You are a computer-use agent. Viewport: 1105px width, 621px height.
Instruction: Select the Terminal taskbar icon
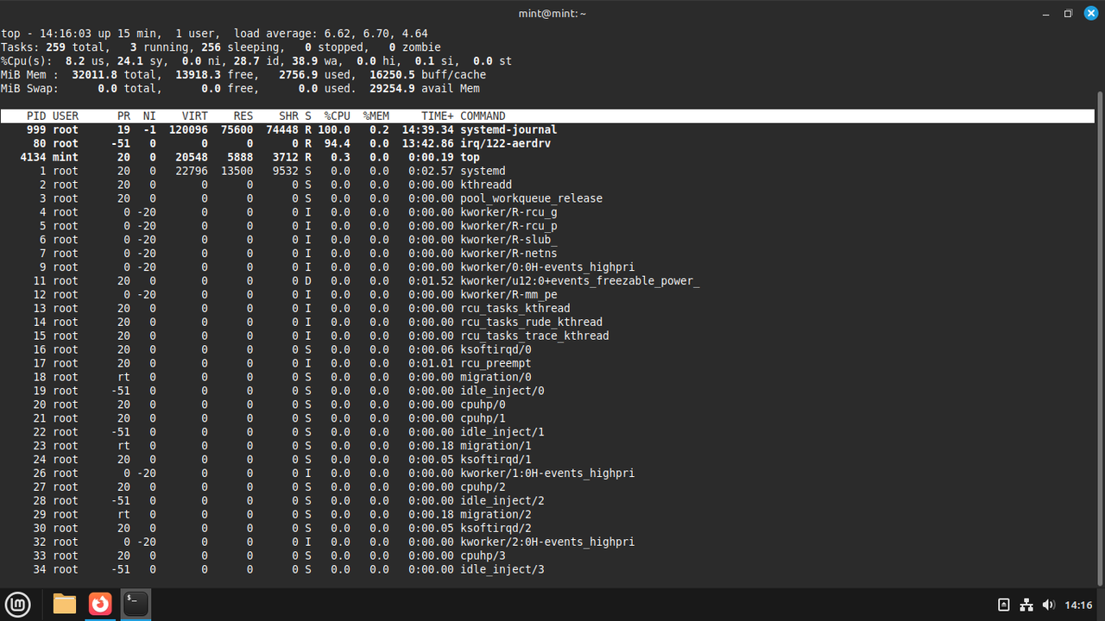[136, 604]
